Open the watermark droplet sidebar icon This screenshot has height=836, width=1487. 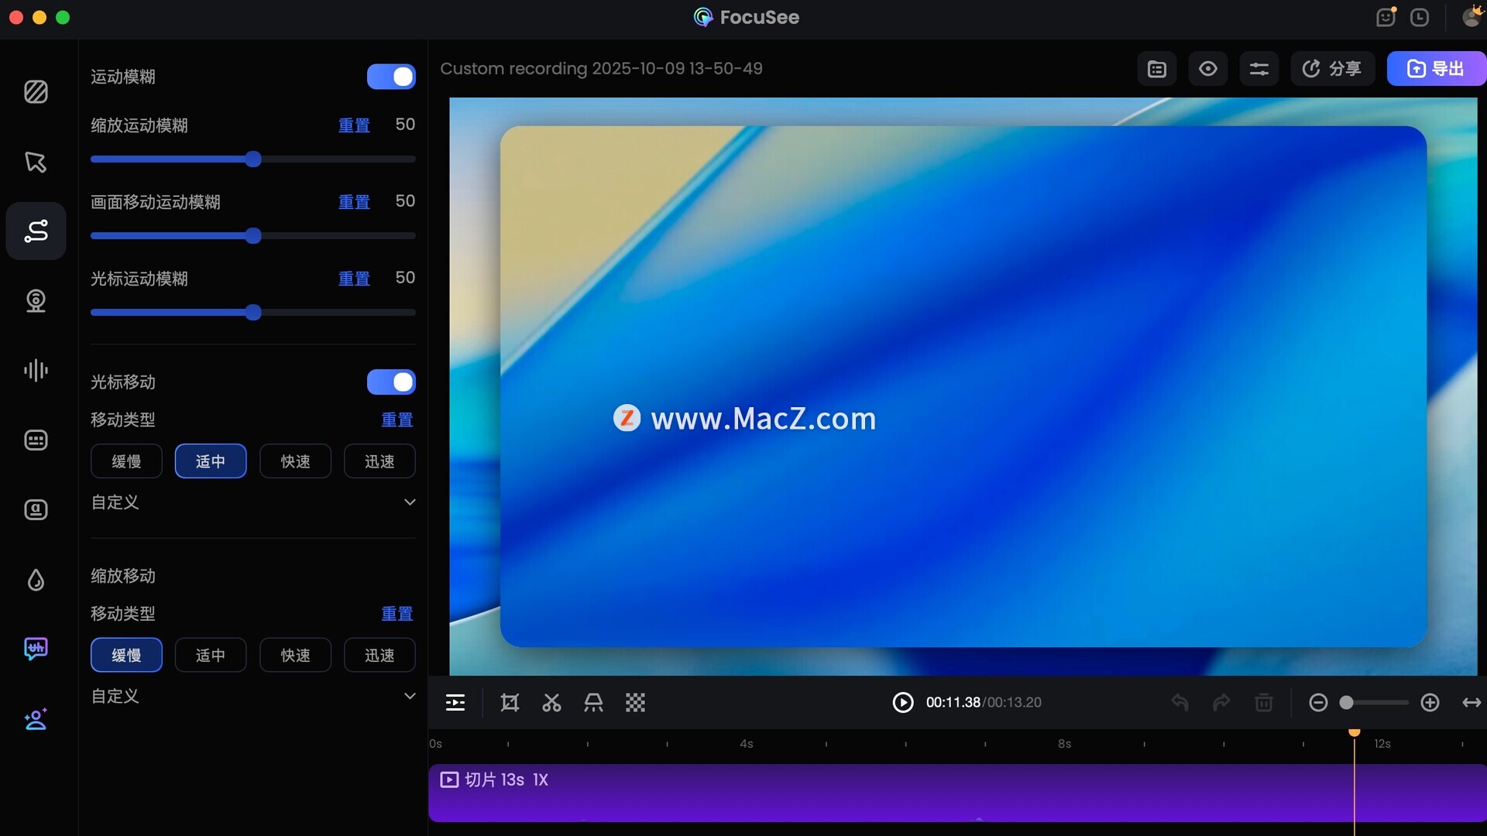pyautogui.click(x=36, y=579)
